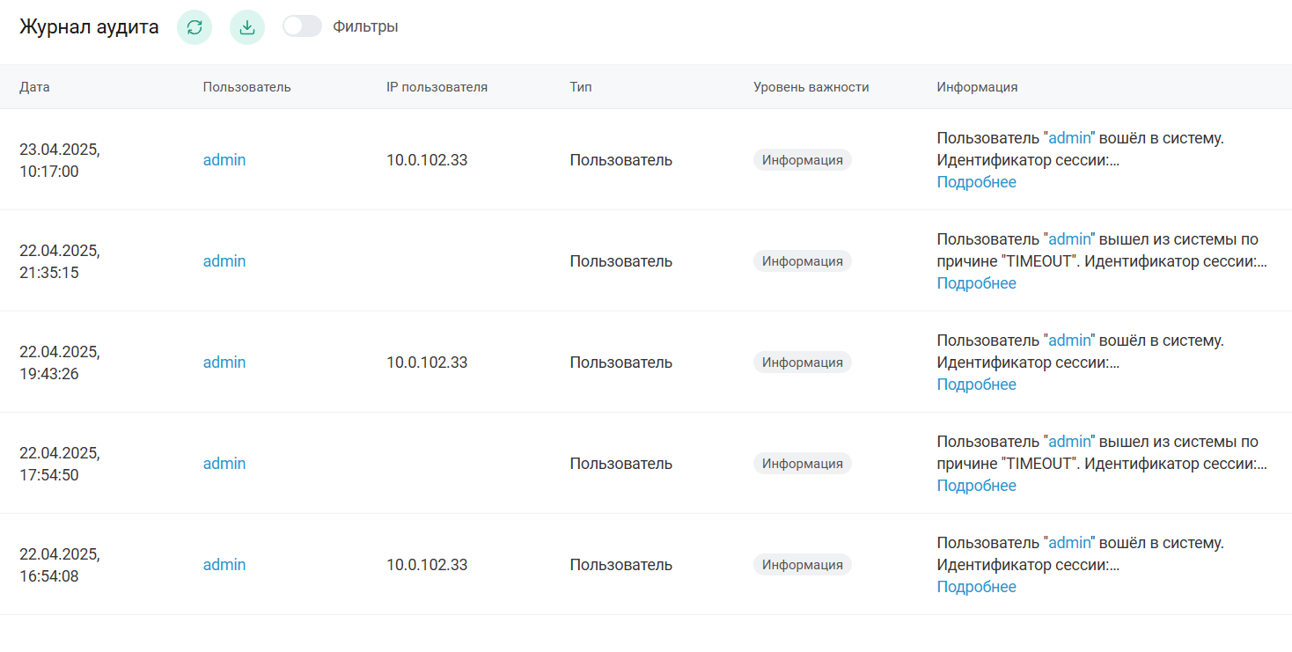Click IP address 10.0.102.33 in 19:43:26 row
1292x652 pixels.
pyautogui.click(x=427, y=363)
